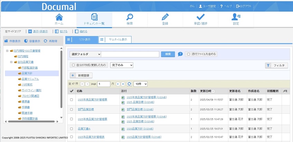Toggle sidebar show/hide (表示・非表示)
293x142 pixels.
38,31
